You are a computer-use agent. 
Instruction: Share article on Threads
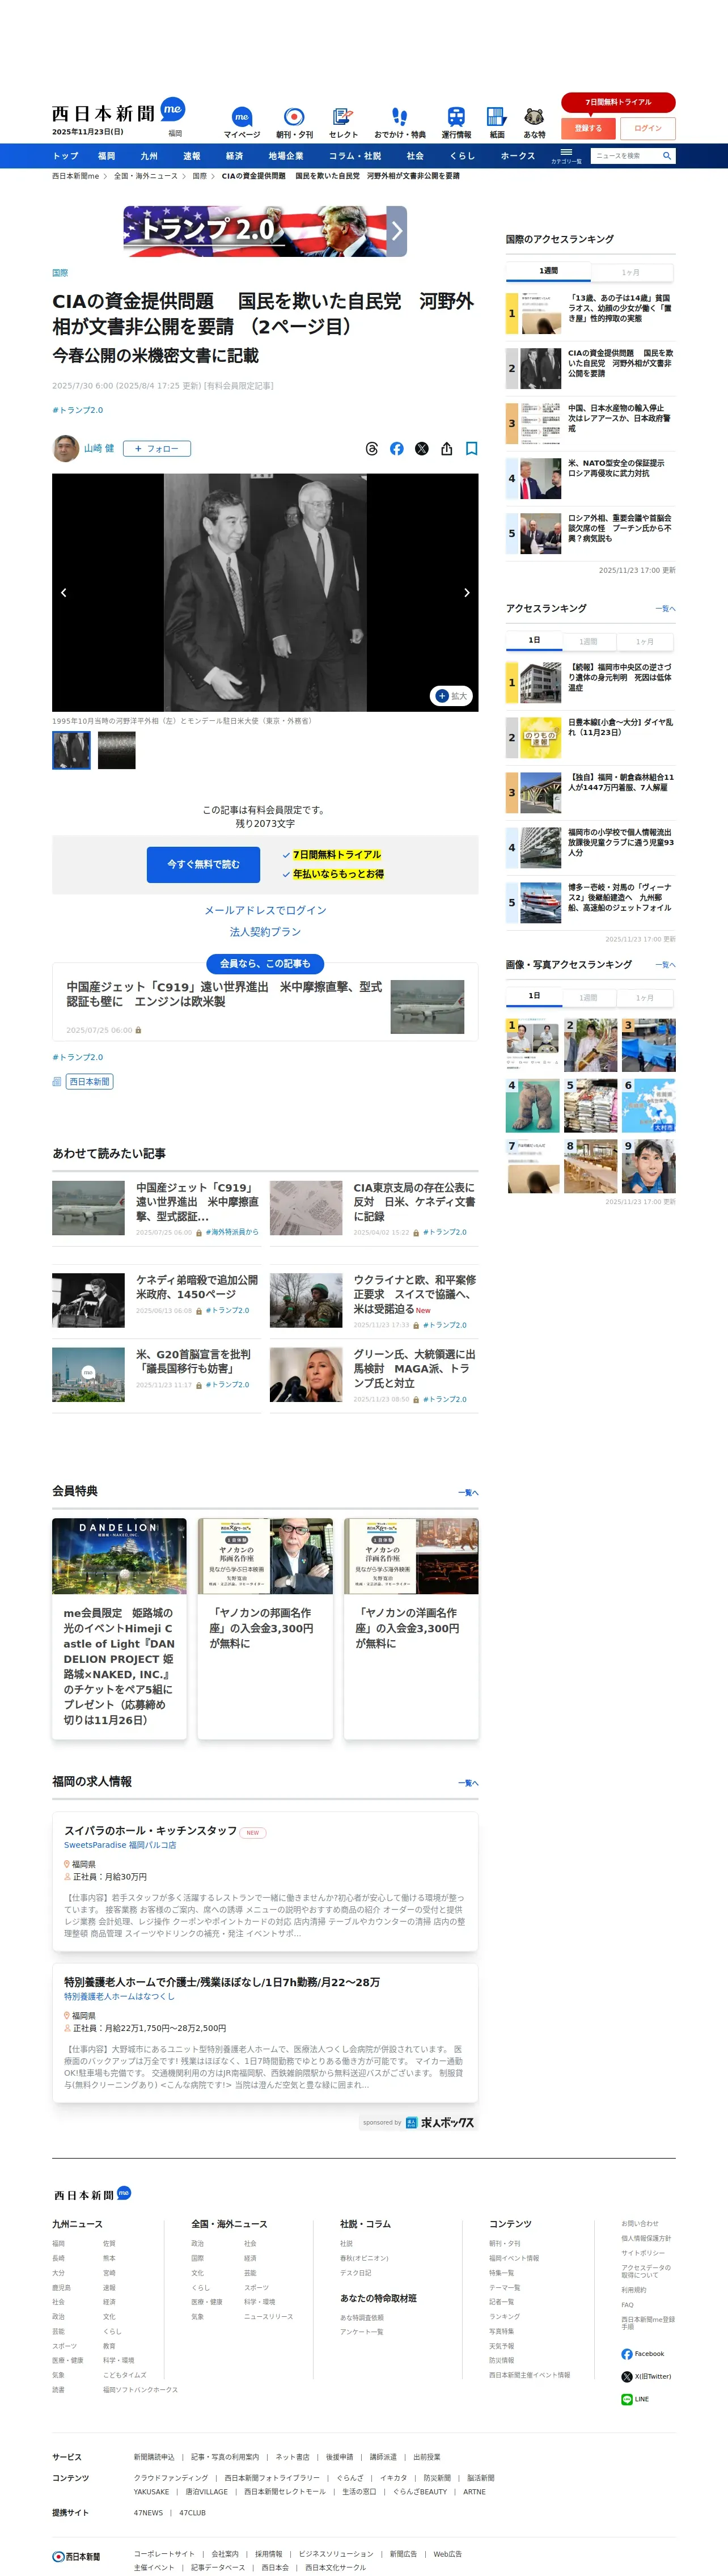372,449
